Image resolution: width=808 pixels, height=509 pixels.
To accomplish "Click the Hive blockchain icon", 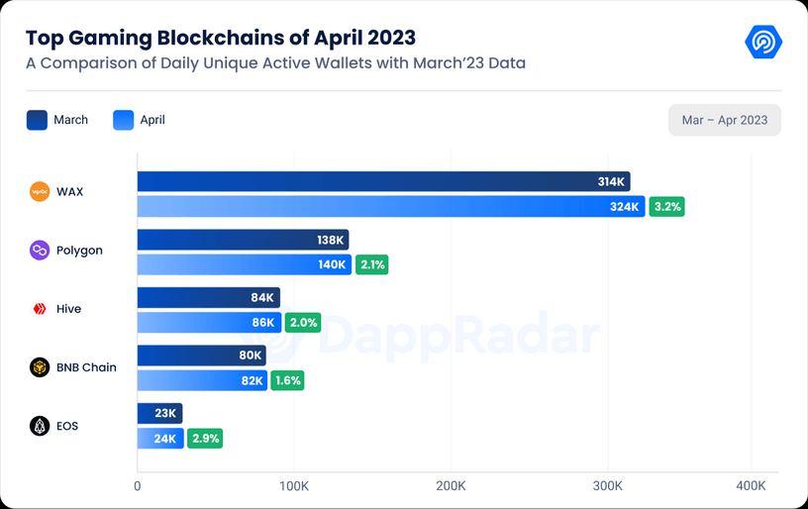I will (40, 309).
